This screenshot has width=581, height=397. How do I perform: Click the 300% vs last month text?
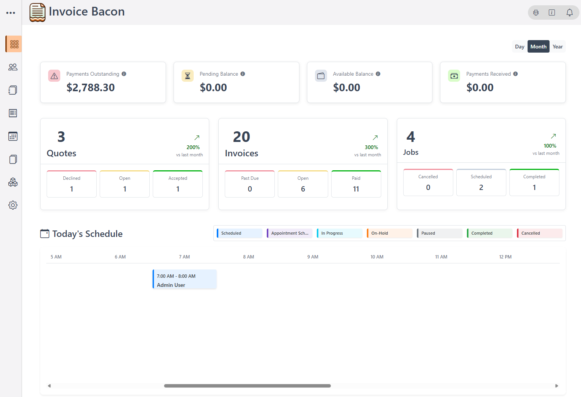point(368,151)
